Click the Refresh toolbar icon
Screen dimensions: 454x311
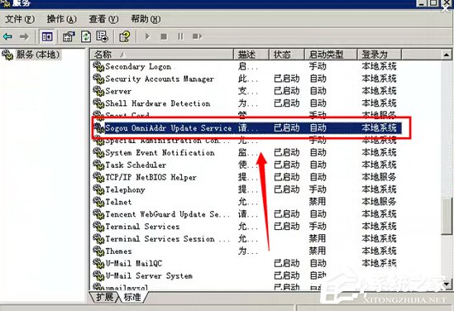pos(86,36)
